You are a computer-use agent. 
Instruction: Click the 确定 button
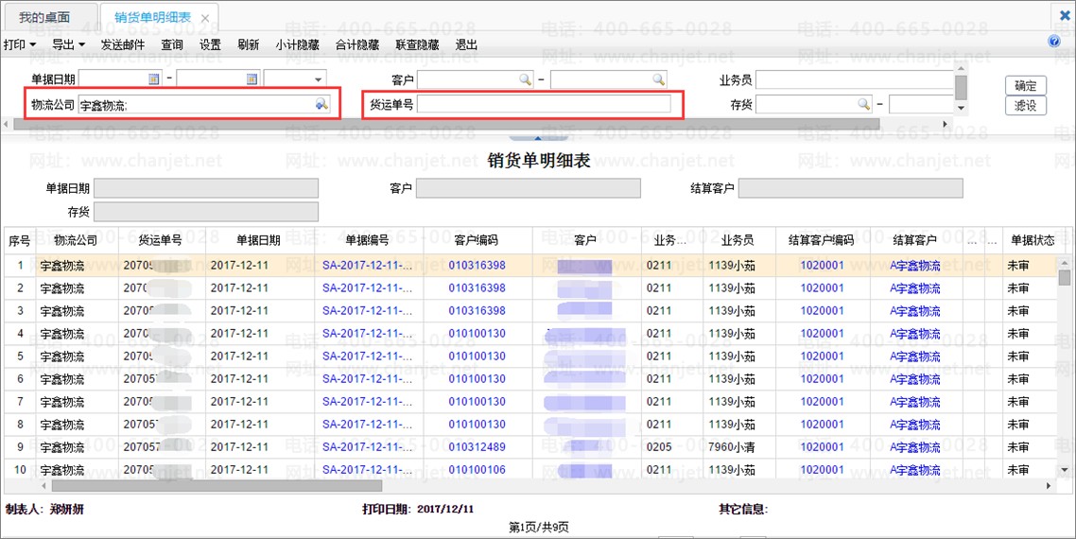point(1025,86)
